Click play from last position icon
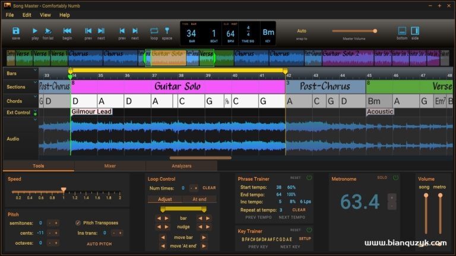This screenshot has width=456, height=256. 48,31
